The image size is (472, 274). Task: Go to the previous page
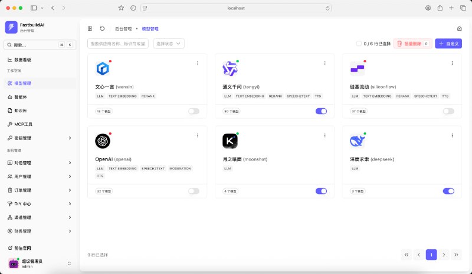tap(419, 255)
